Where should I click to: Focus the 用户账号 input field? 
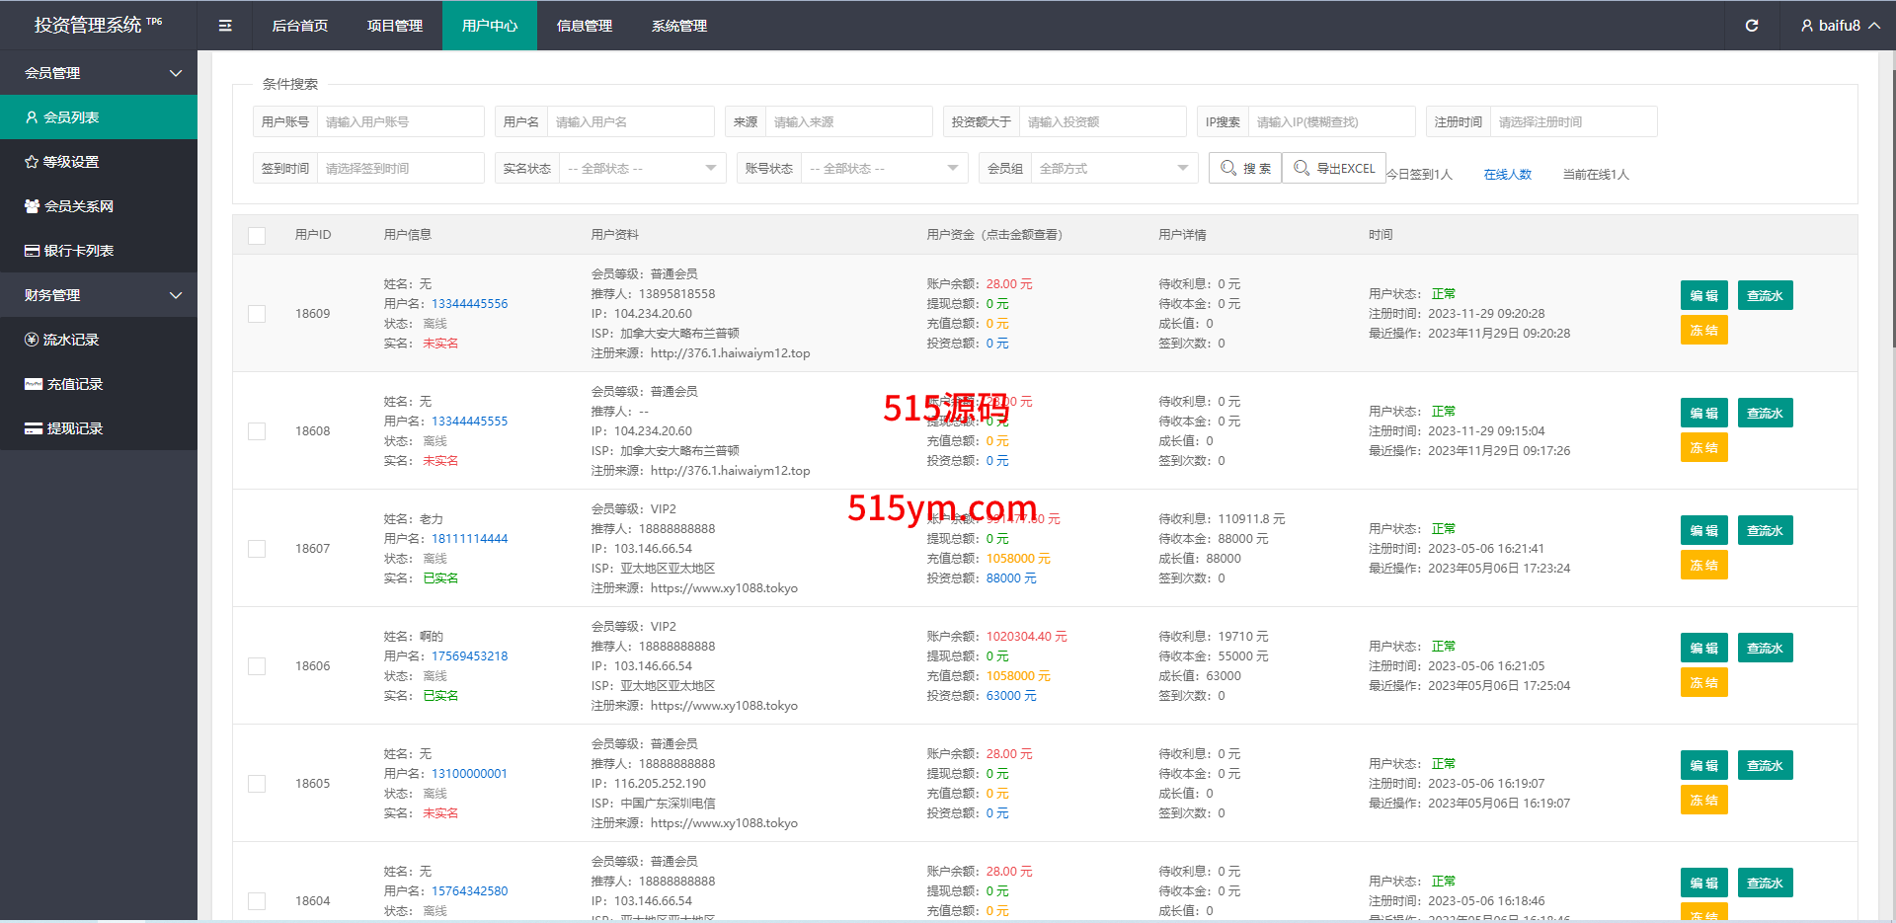coord(400,122)
